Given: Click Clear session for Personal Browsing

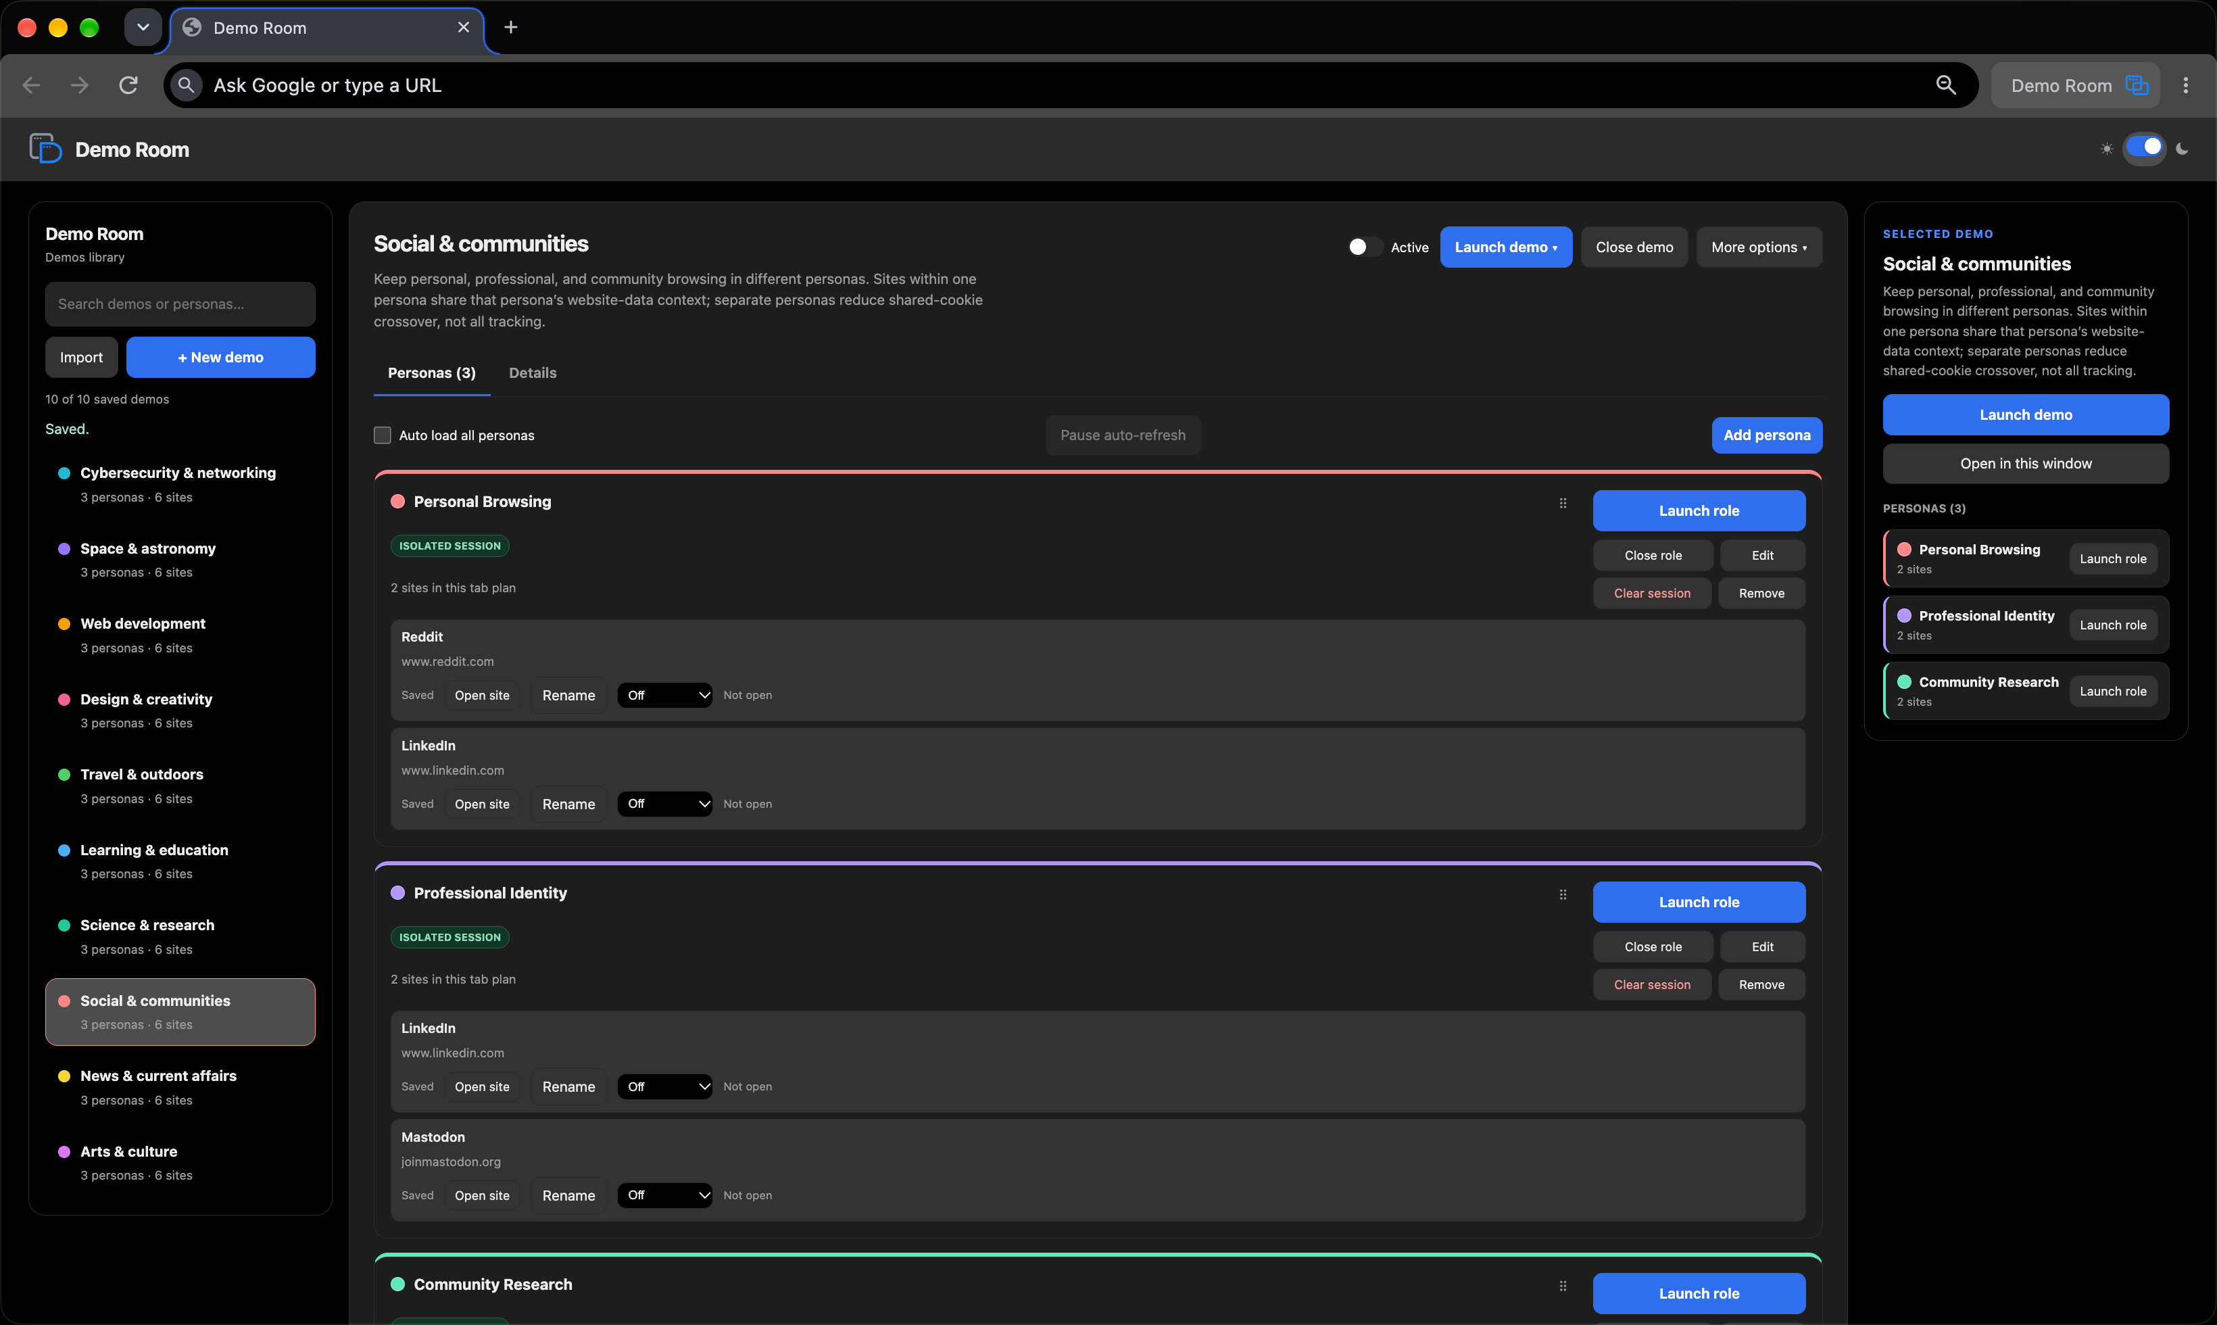Looking at the screenshot, I should click(1651, 593).
